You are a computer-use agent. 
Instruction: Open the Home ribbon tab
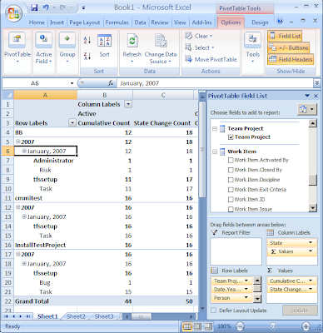[x=37, y=22]
